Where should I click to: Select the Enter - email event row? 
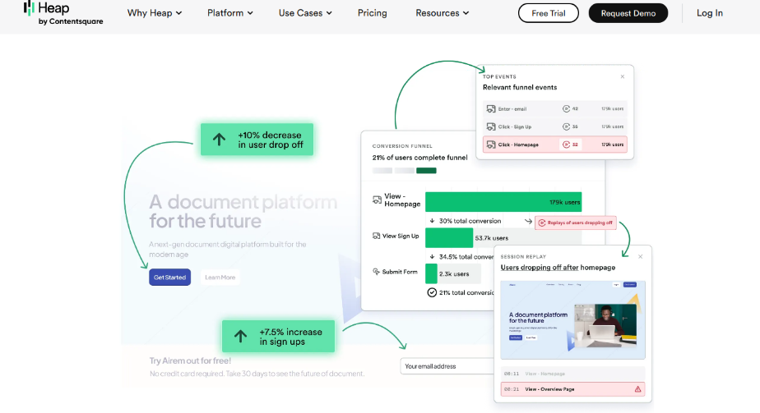tap(554, 109)
